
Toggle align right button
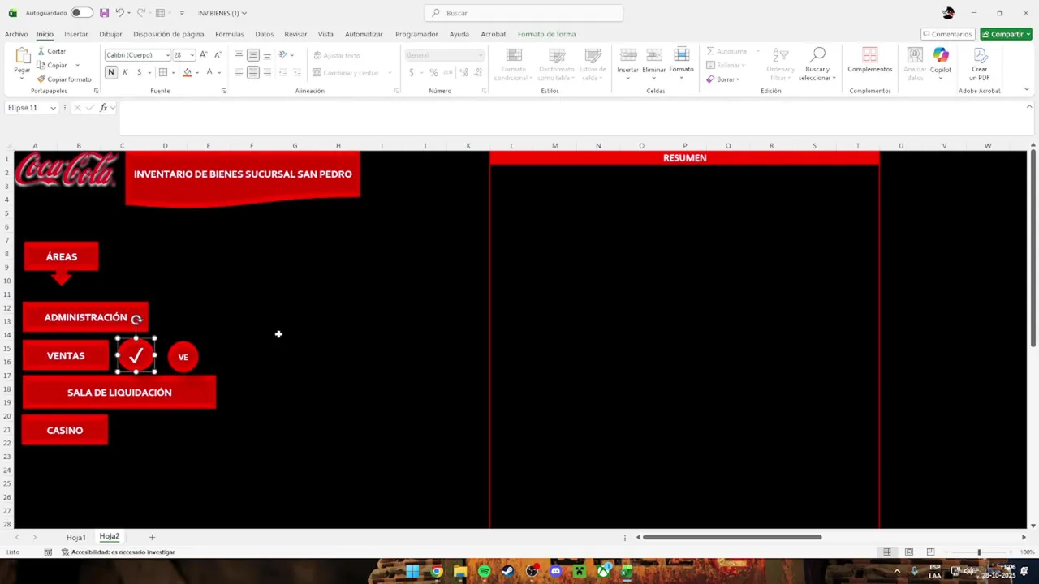(x=267, y=72)
